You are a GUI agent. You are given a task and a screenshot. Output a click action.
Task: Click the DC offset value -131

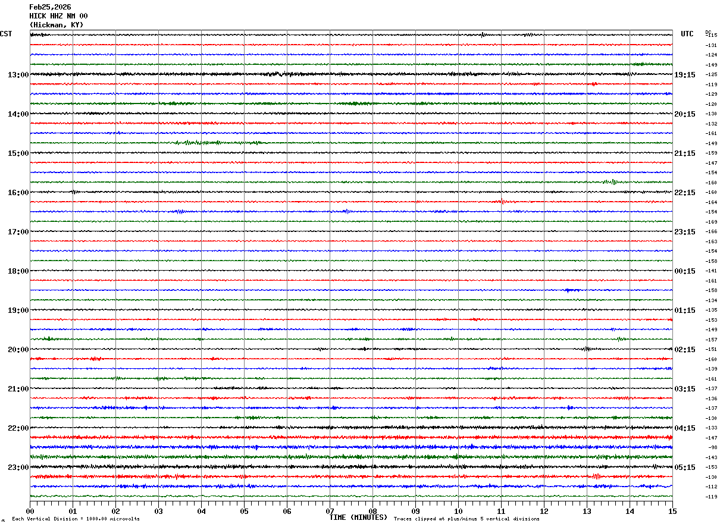711,45
